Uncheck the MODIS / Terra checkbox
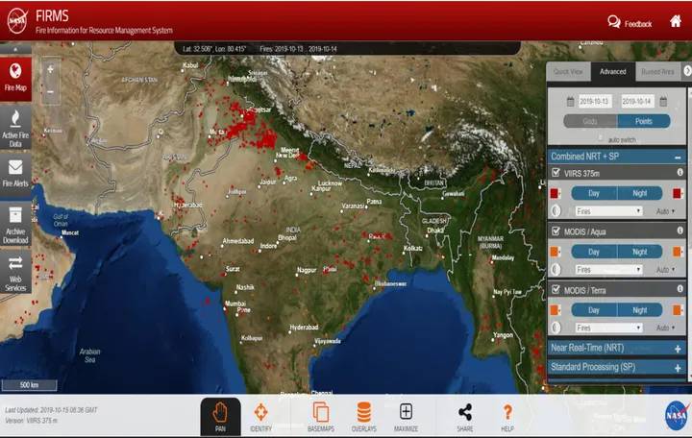The image size is (692, 438). [556, 290]
